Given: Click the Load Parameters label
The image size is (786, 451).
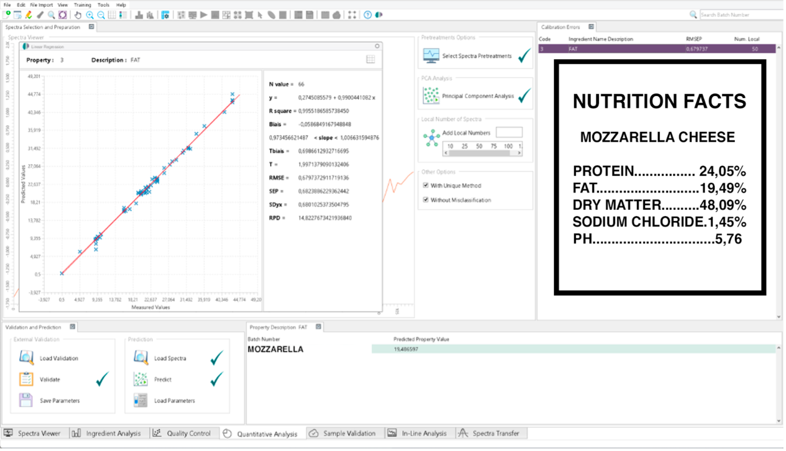Looking at the screenshot, I should click(174, 401).
